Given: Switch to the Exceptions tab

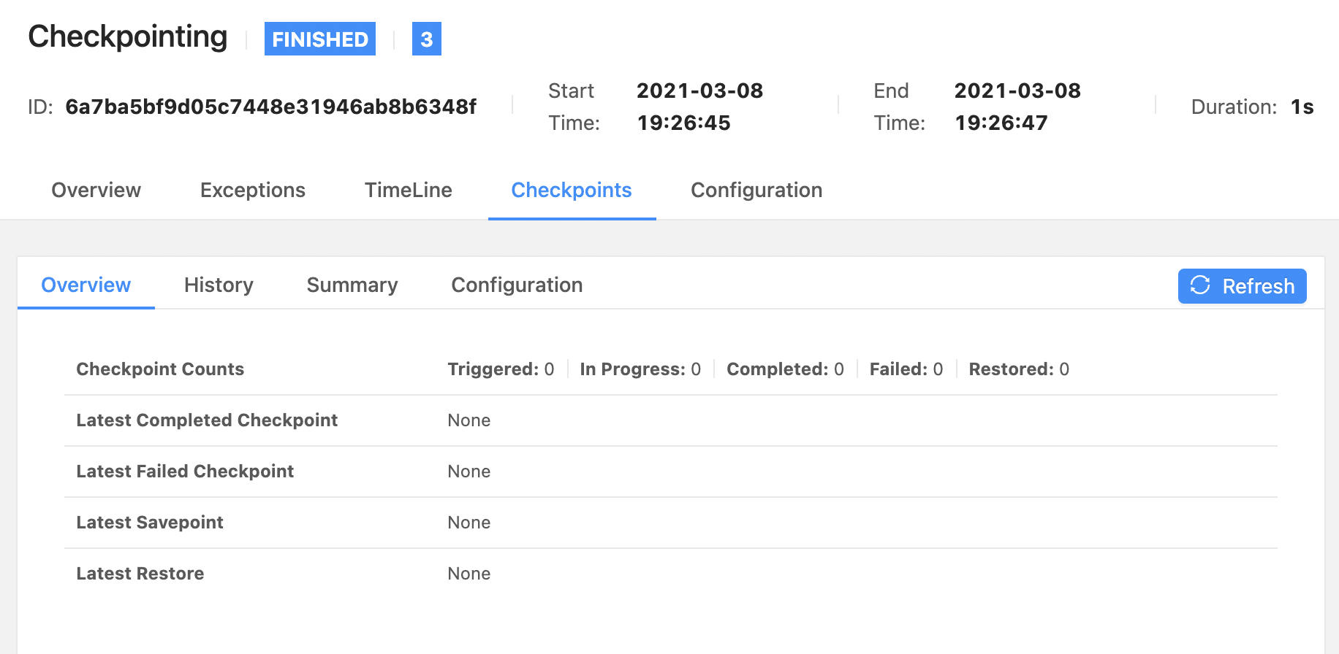Looking at the screenshot, I should [x=252, y=191].
